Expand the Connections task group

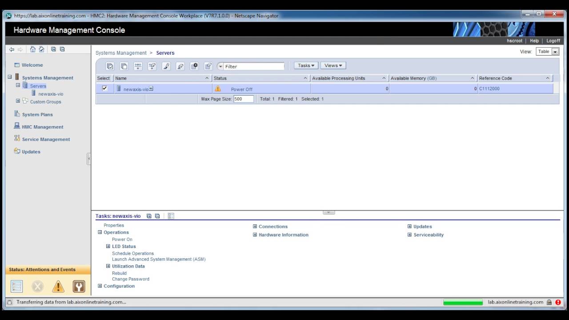coord(255,226)
